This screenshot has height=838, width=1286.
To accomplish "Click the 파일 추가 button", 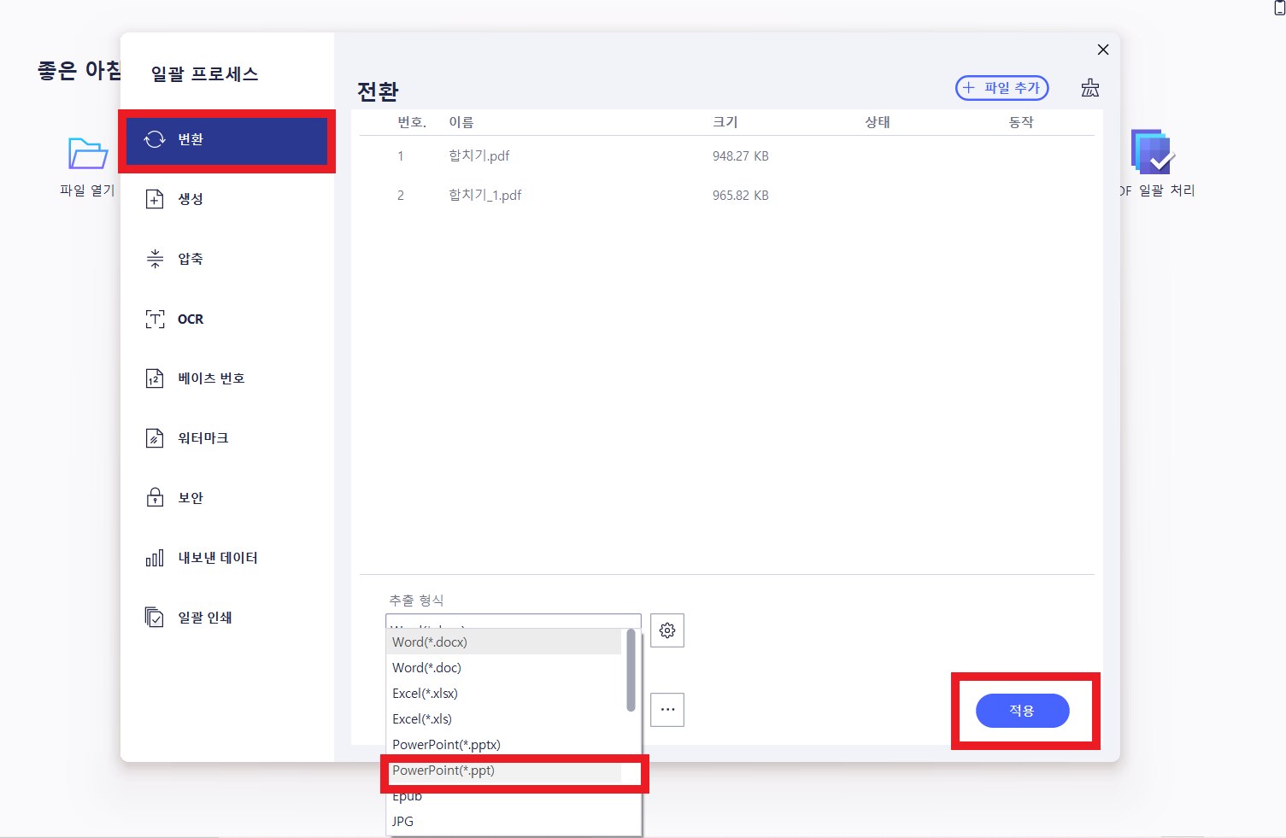I will (1001, 88).
